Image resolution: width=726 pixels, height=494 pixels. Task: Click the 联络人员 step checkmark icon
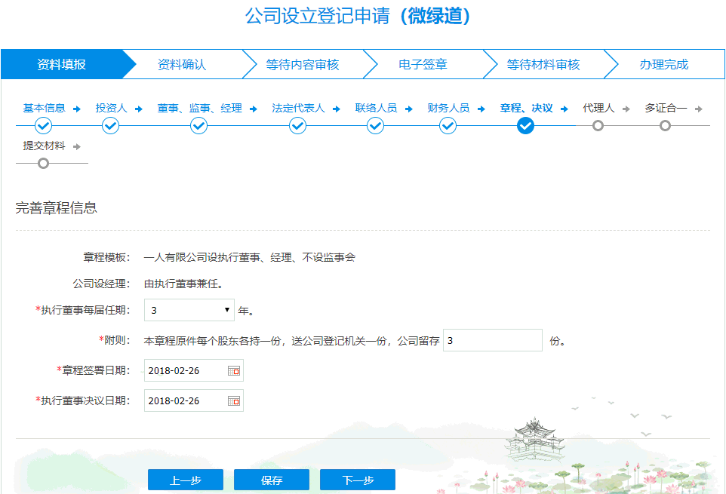click(x=375, y=126)
